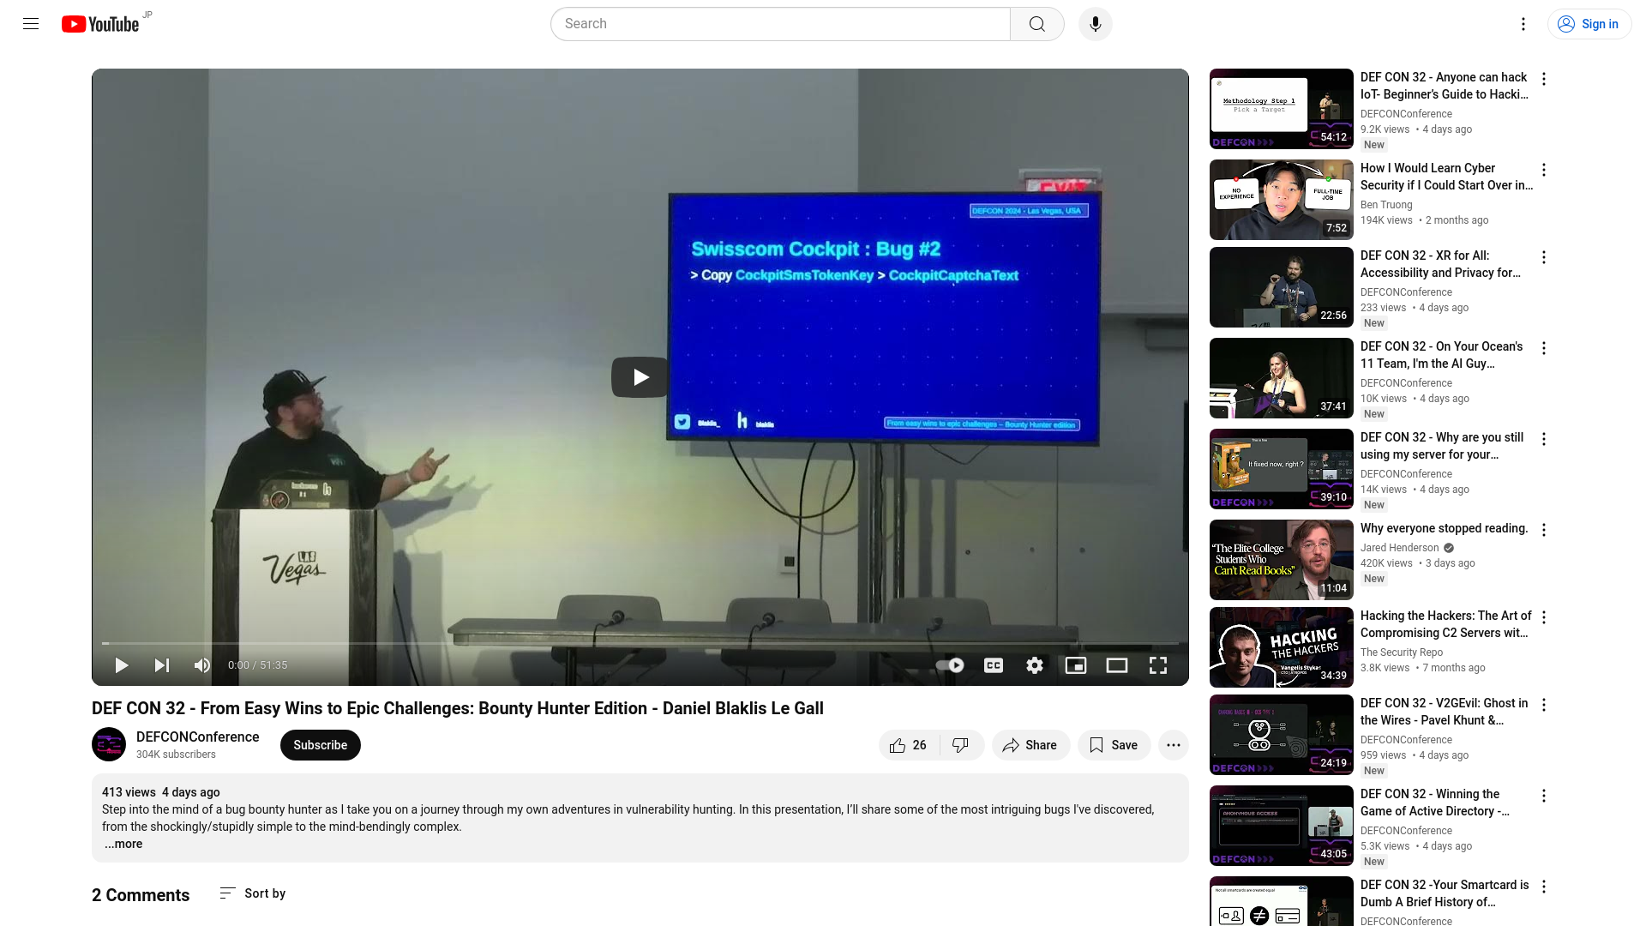1646x926 pixels.
Task: Open options for How I Would Learn Cyber Security
Action: 1544,170
